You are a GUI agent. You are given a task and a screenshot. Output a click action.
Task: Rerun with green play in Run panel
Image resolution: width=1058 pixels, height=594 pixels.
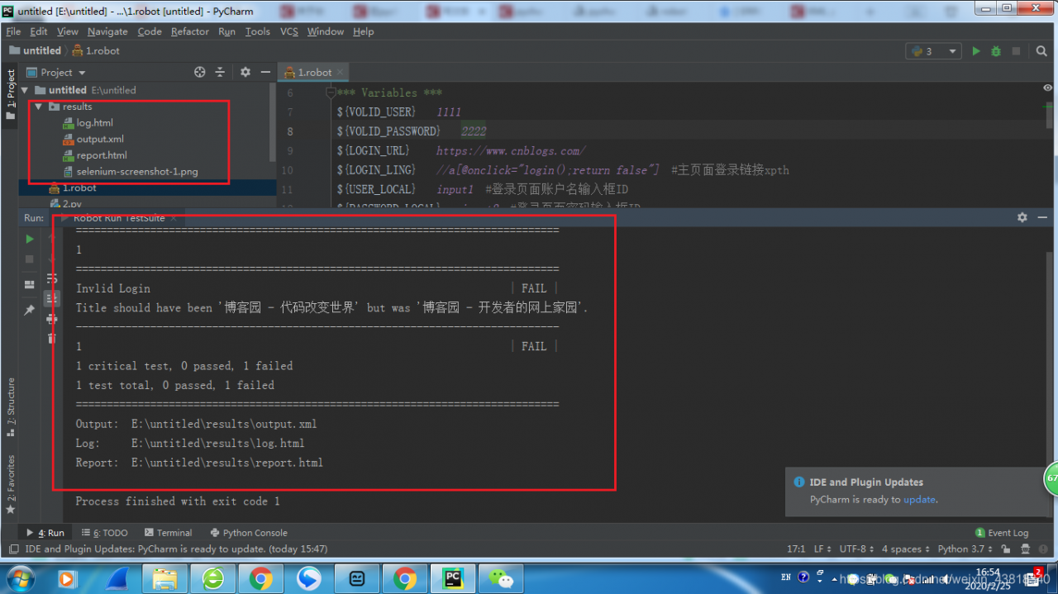coord(30,239)
